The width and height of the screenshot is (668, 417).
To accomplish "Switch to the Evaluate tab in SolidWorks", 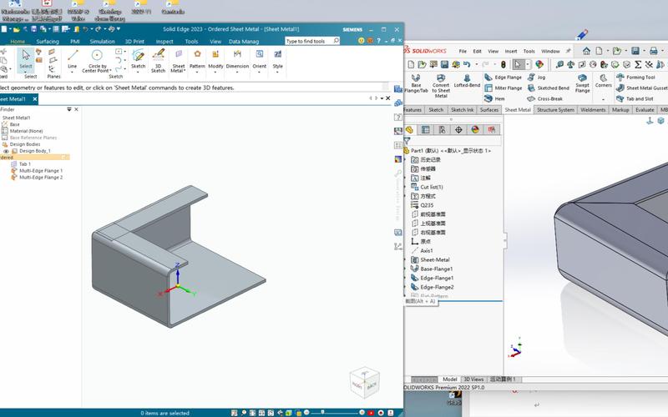I will [x=645, y=110].
